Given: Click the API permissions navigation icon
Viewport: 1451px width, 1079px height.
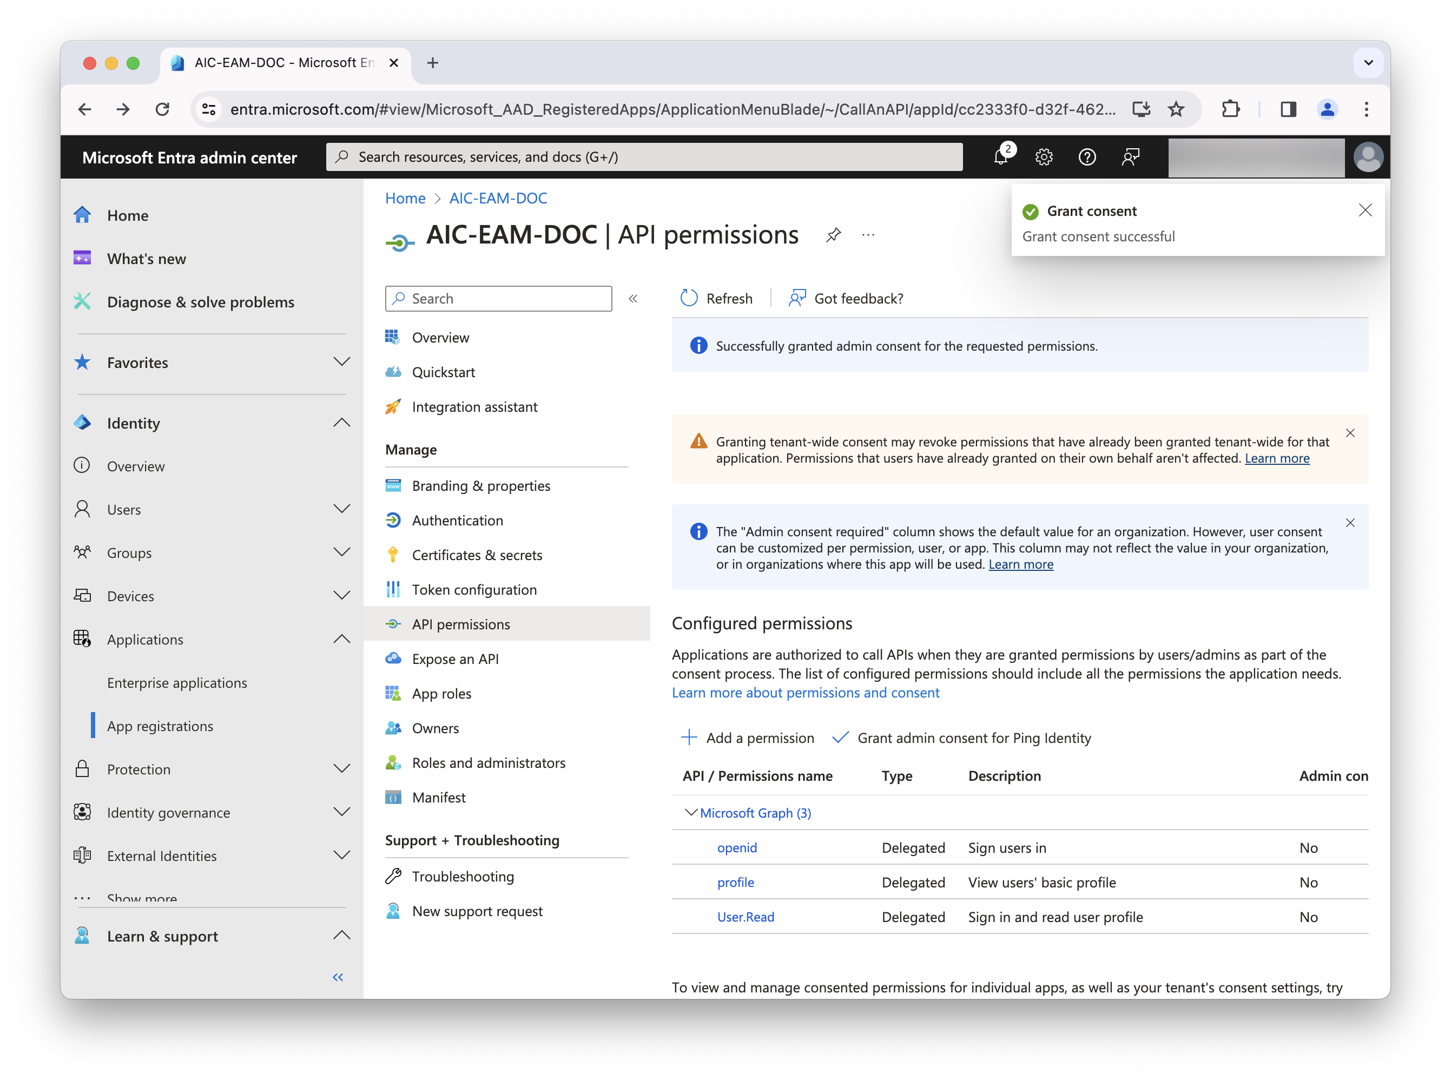Looking at the screenshot, I should (x=393, y=623).
